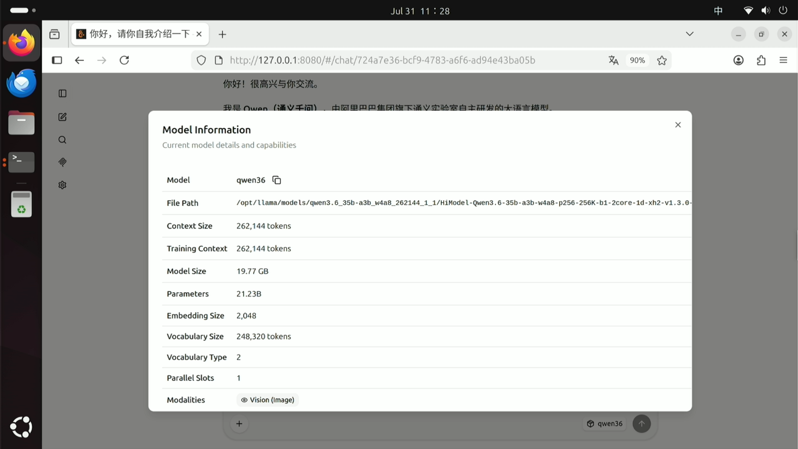The image size is (798, 449).
Task: Click the Training Context row label
Action: click(x=197, y=248)
